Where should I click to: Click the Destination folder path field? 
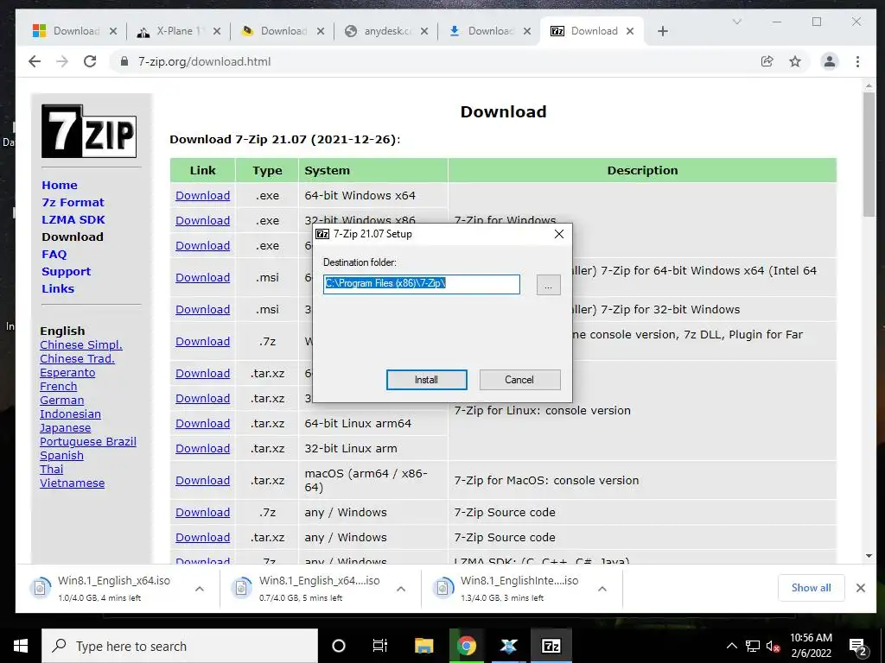422,284
